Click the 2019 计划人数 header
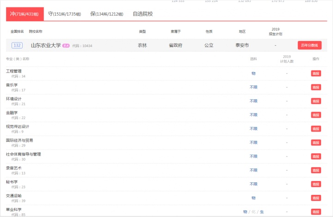Image resolution: width=333 pixels, height=217 pixels. [x=287, y=59]
